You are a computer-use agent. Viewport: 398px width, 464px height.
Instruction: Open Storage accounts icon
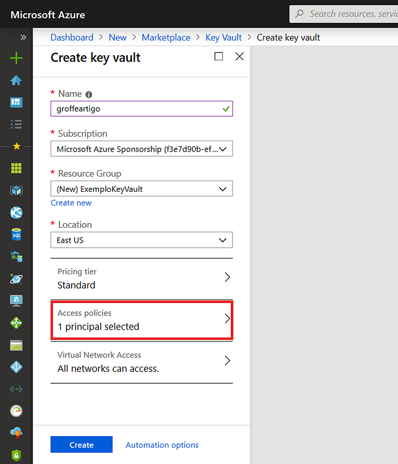16,345
